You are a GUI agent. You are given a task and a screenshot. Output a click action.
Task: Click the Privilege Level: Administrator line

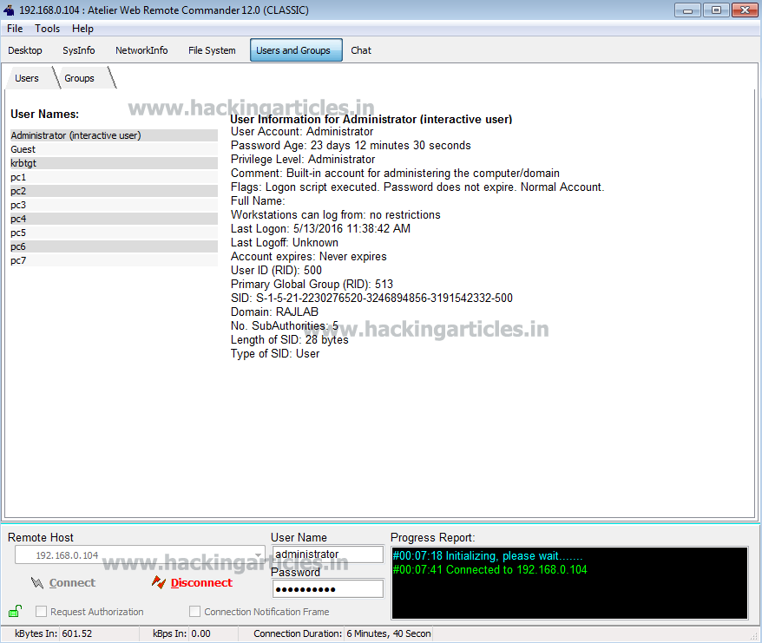pos(303,160)
